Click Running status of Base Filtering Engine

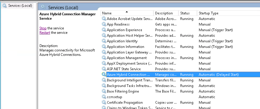pos(187,91)
